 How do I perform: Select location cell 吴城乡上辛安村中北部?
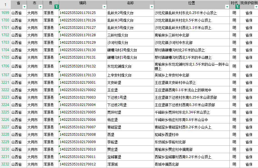click(192, 75)
